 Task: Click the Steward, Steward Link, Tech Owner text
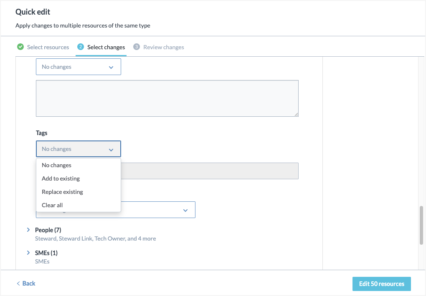(x=95, y=238)
